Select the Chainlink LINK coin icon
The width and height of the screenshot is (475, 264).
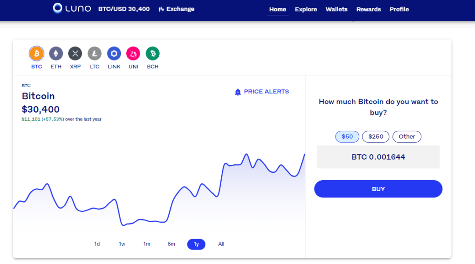point(114,54)
